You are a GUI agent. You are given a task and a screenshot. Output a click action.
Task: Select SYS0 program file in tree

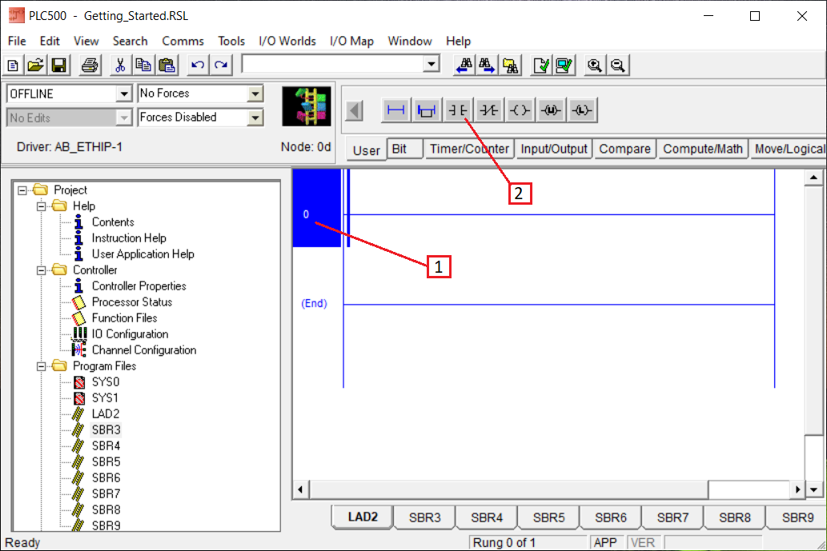[106, 382]
